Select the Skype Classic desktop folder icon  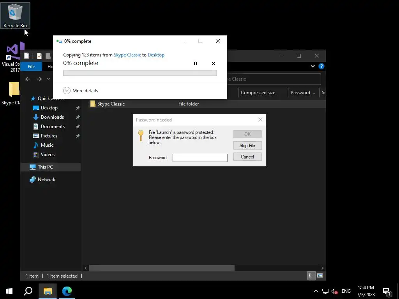coord(11,93)
